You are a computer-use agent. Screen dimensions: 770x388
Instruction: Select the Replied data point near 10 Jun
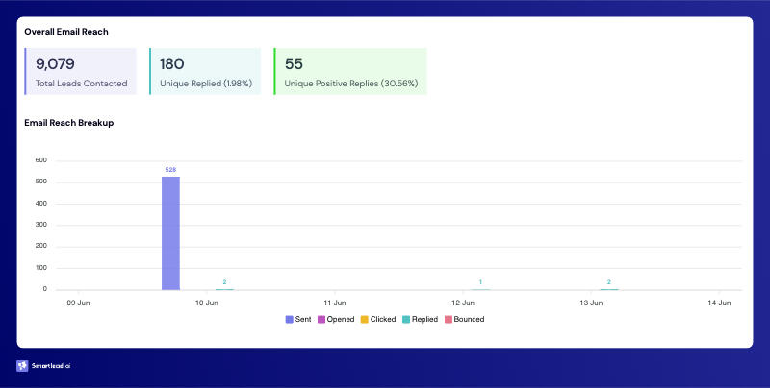[x=224, y=288]
